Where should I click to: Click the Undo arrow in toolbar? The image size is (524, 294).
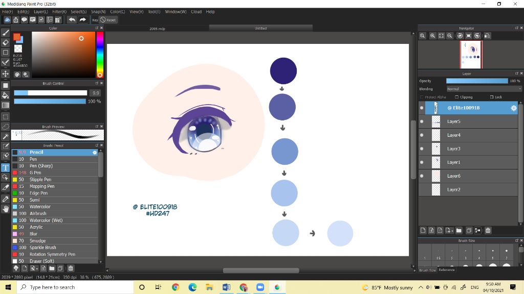72,20
